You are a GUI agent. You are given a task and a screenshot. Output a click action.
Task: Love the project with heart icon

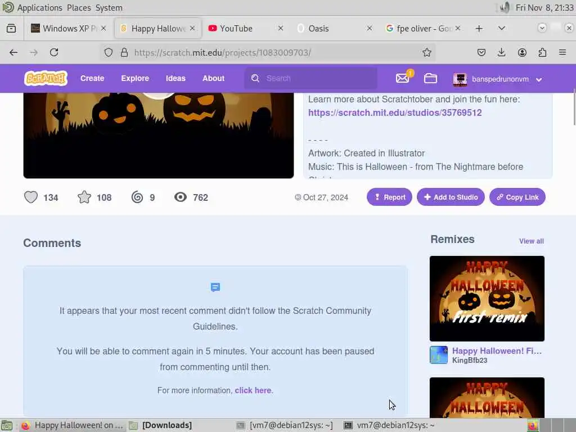coord(31,197)
